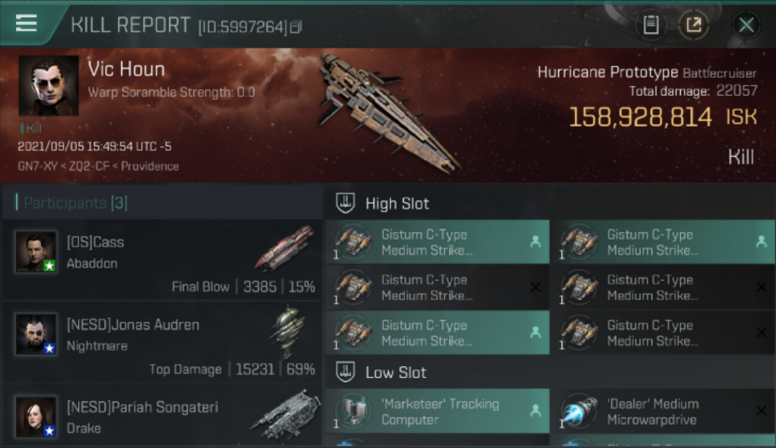The image size is (776, 448).
Task: Copy the kill report ID
Action: pyautogui.click(x=296, y=26)
